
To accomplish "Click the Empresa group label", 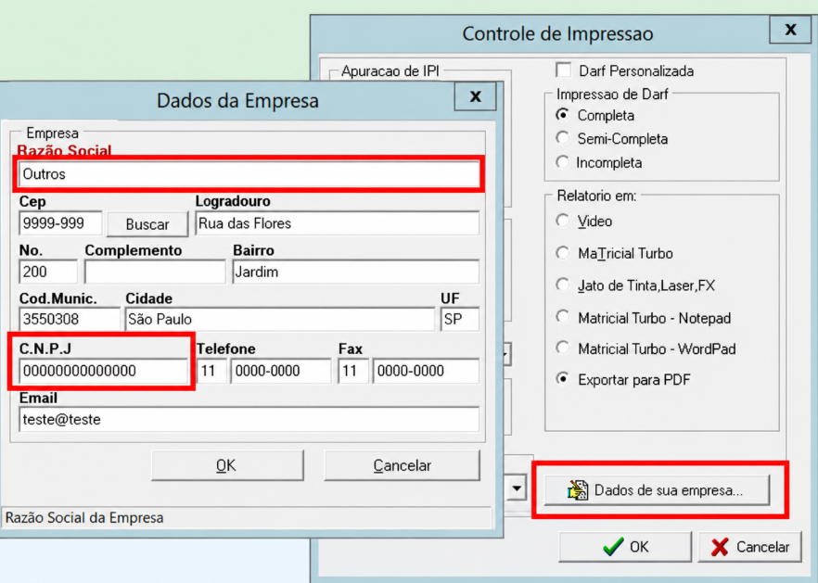I will point(52,133).
